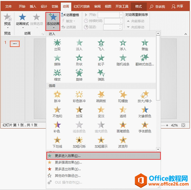Apply the 陀螺旋 emphasis effect
Screen dimensions: 191x190
pyautogui.click(x=123, y=97)
